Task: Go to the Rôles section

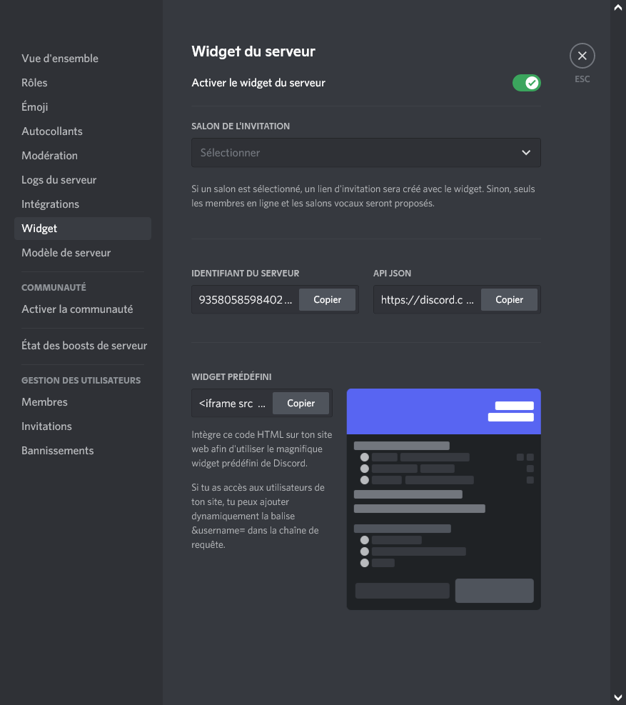Action: [x=34, y=83]
